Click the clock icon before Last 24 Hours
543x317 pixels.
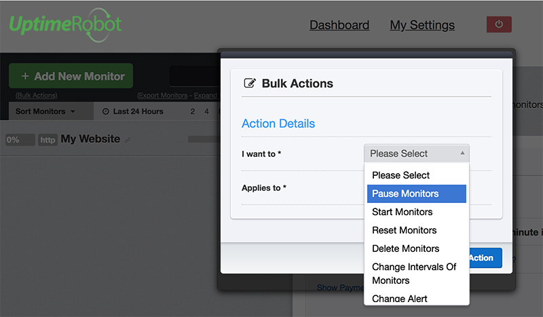[106, 111]
